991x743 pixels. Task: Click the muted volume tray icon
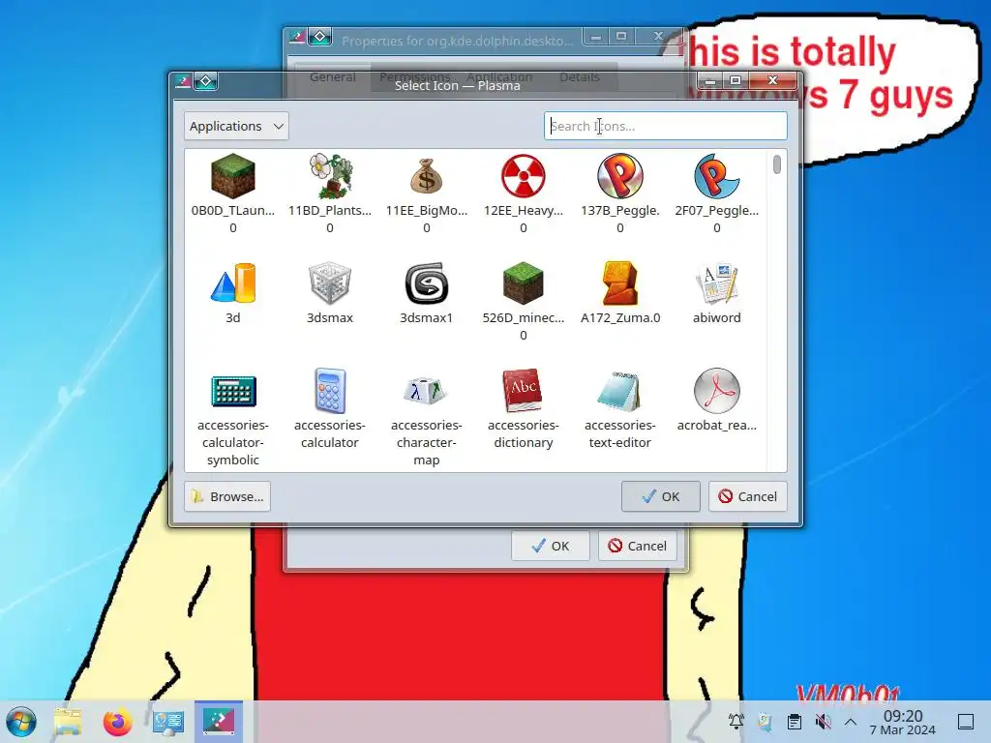click(823, 722)
